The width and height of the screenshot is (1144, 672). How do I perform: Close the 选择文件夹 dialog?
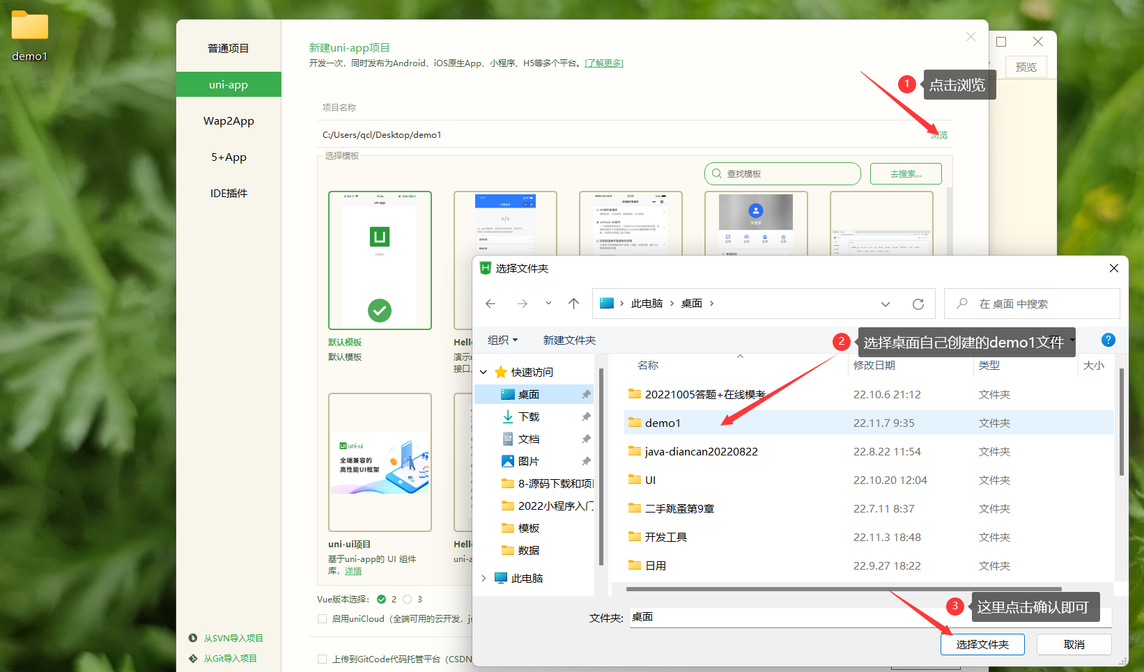click(x=1114, y=268)
